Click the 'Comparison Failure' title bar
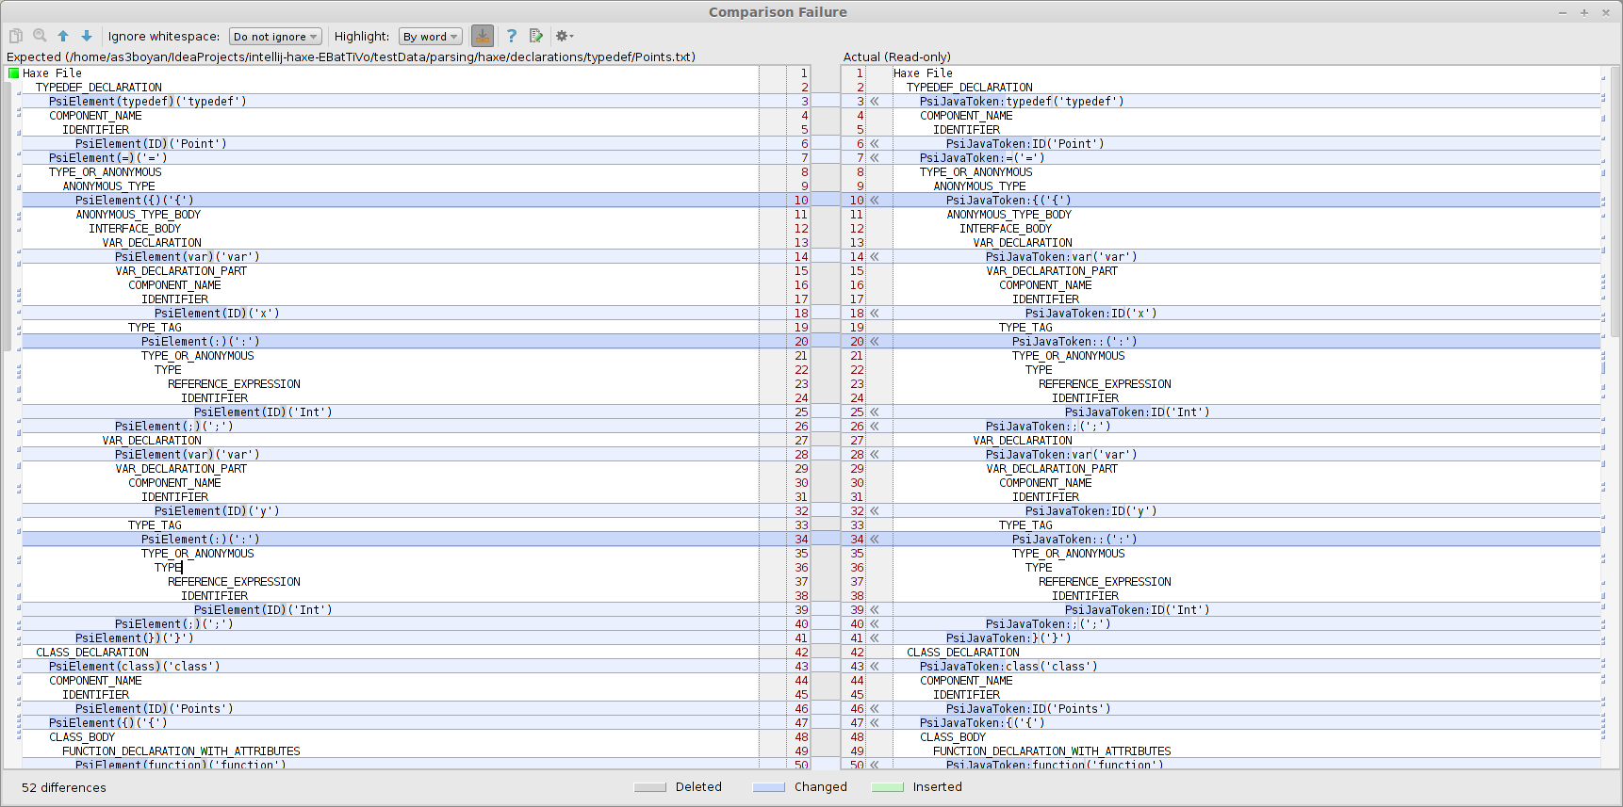Viewport: 1623px width, 807px height. (x=778, y=12)
